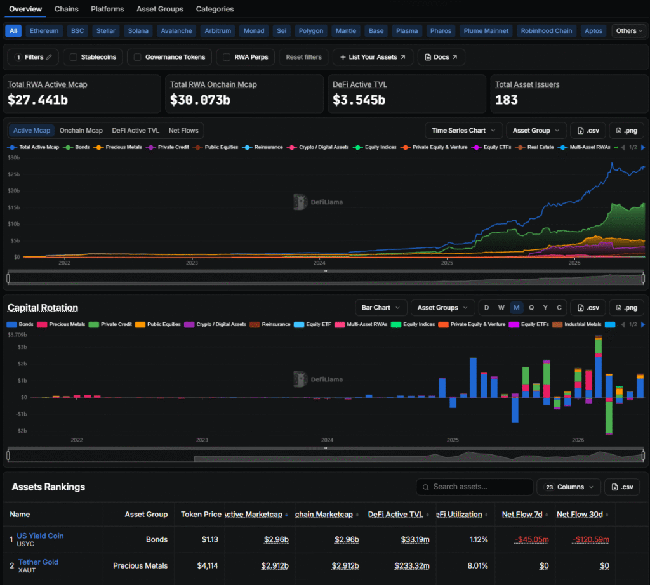
Task: Open the Time Series Chart dropdown
Action: click(x=463, y=131)
